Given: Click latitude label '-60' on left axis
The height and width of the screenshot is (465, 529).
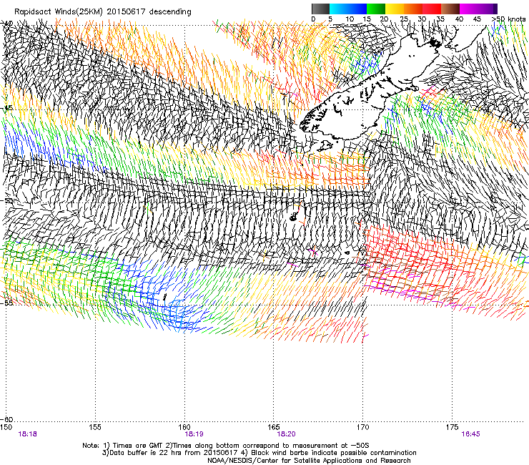Looking at the screenshot, I should 8,420.
